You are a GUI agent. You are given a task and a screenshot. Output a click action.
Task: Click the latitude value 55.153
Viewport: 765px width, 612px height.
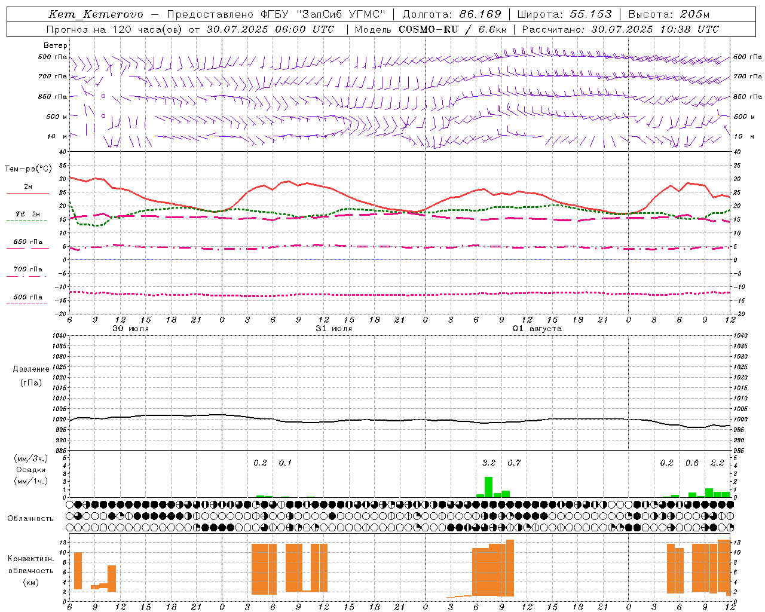590,14
